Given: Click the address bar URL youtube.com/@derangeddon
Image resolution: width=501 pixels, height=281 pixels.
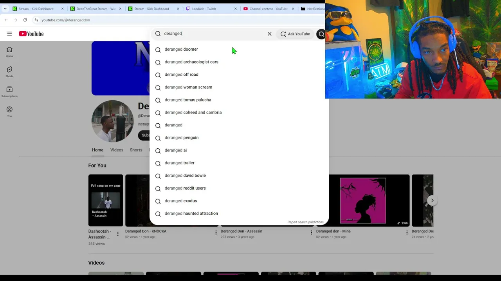Looking at the screenshot, I should coord(66,20).
